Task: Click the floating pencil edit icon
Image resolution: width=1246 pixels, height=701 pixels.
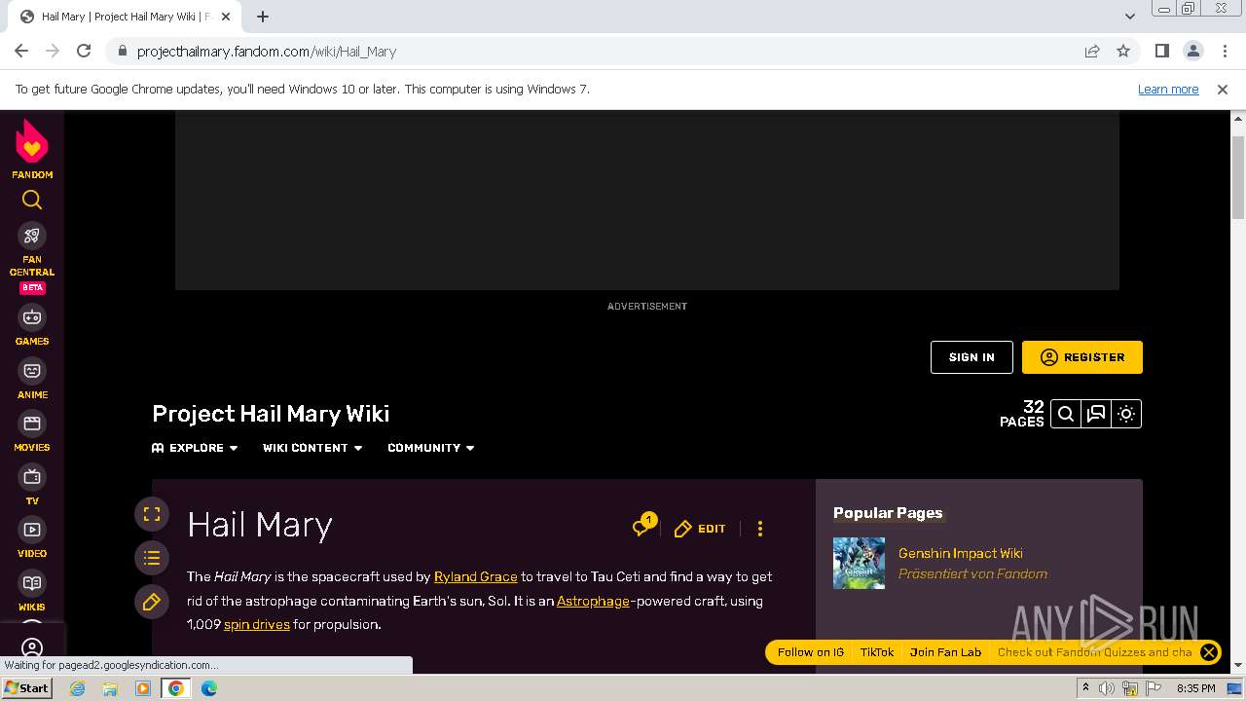Action: click(x=152, y=602)
